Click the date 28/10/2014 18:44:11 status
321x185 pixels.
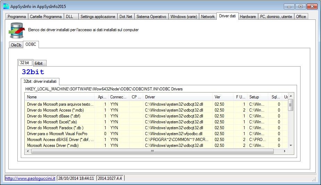tap(76, 178)
